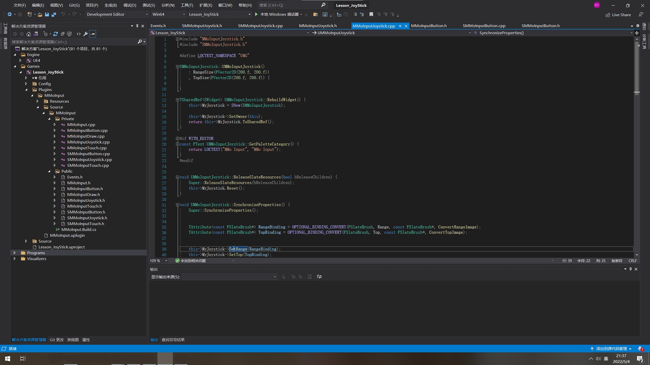This screenshot has width=650, height=365.
Task: Open Solution Explorer properties wrench
Action: tap(86, 34)
